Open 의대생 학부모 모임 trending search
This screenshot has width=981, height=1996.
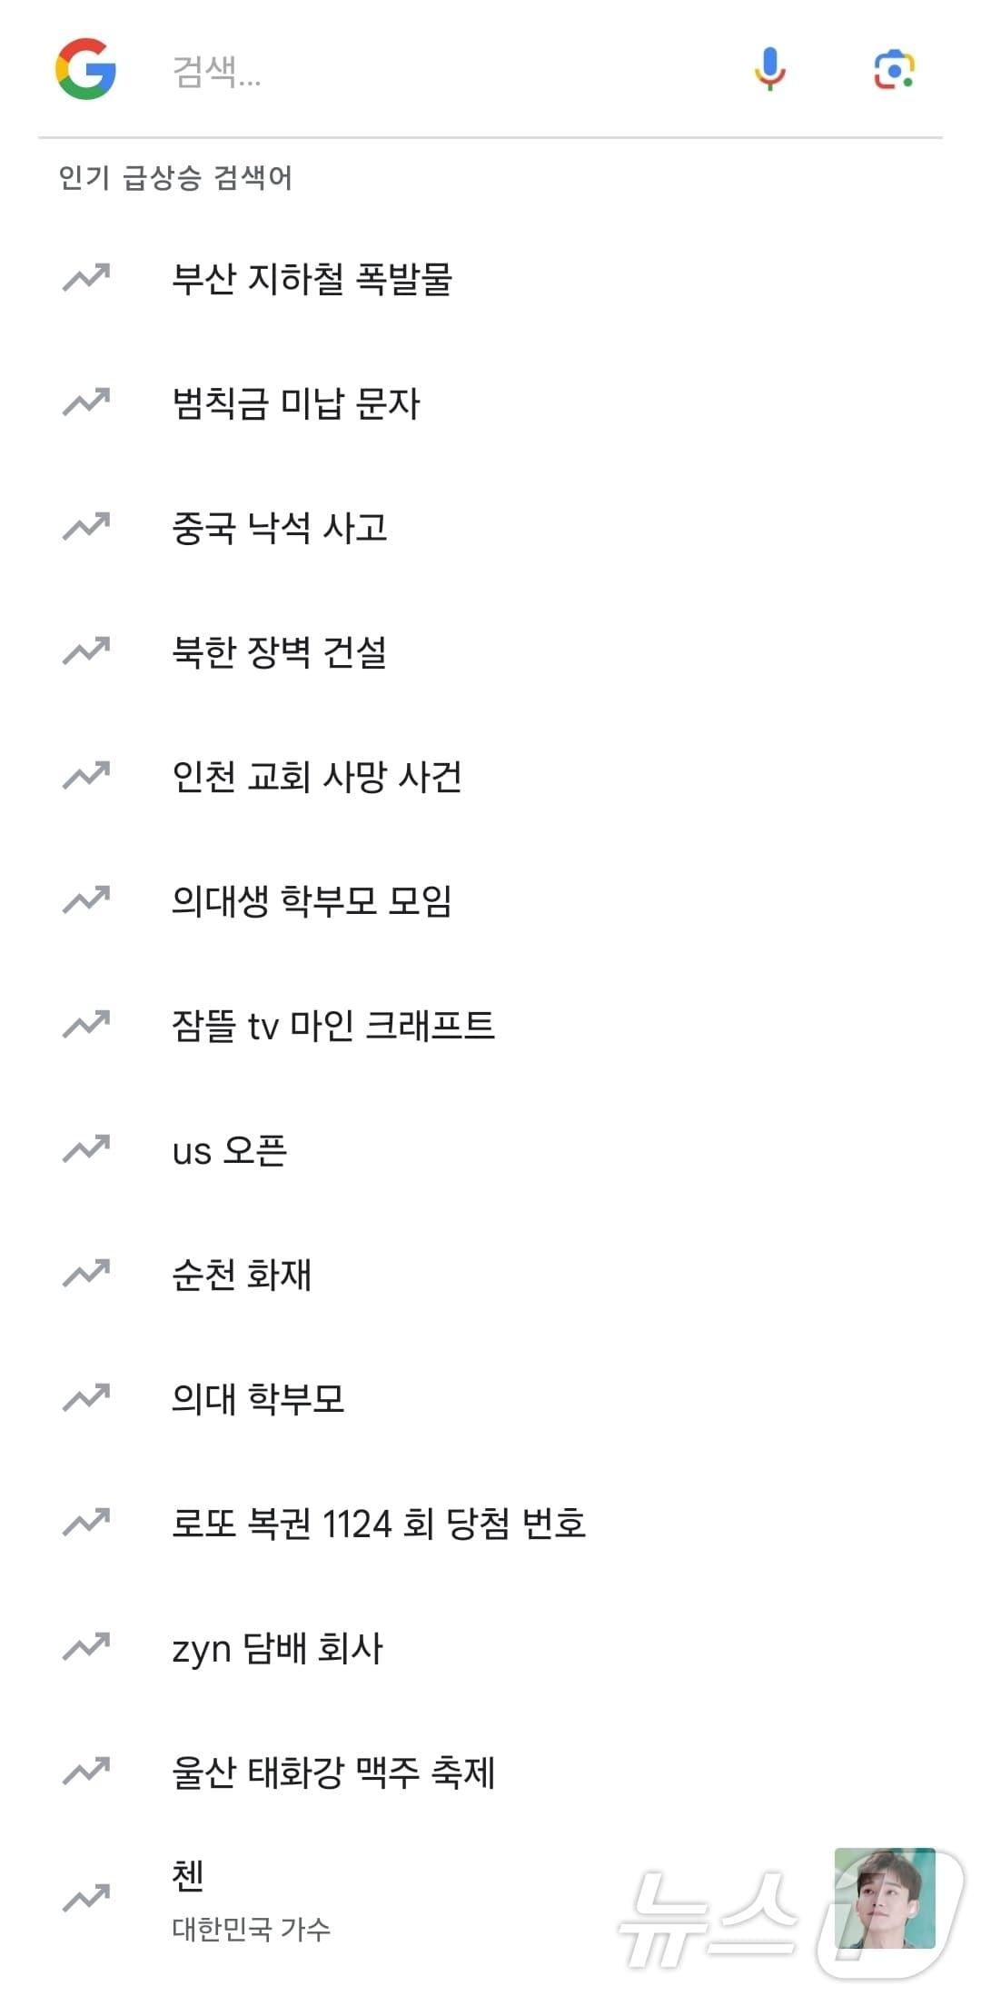click(312, 900)
